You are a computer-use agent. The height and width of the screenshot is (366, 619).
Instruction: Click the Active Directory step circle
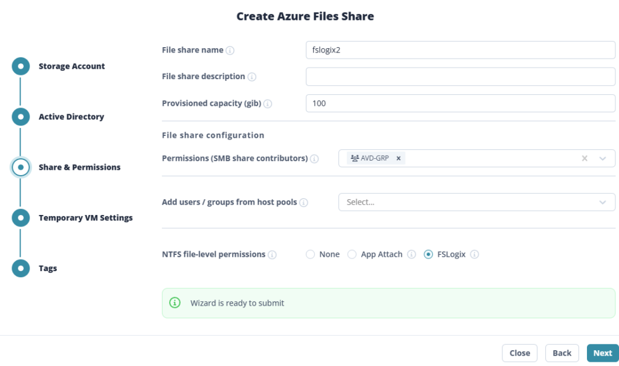21,117
